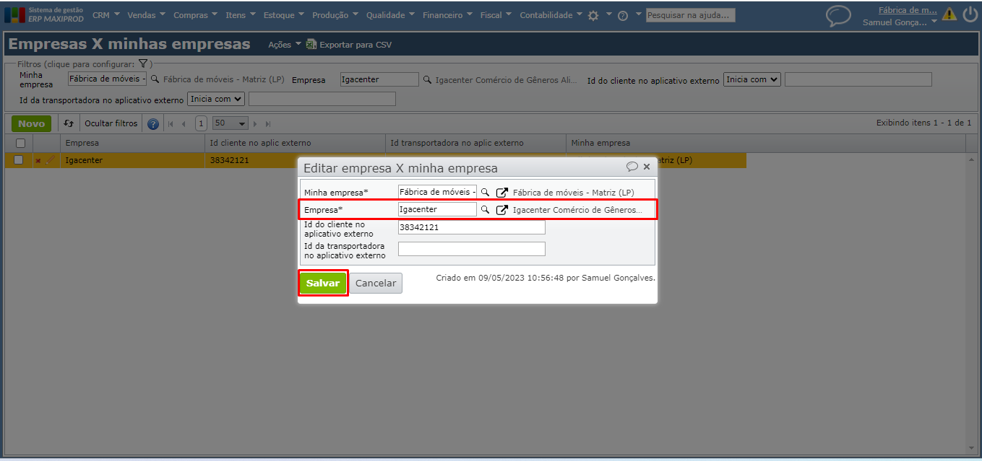Click the Pesquisar na ajuda search box

point(690,14)
